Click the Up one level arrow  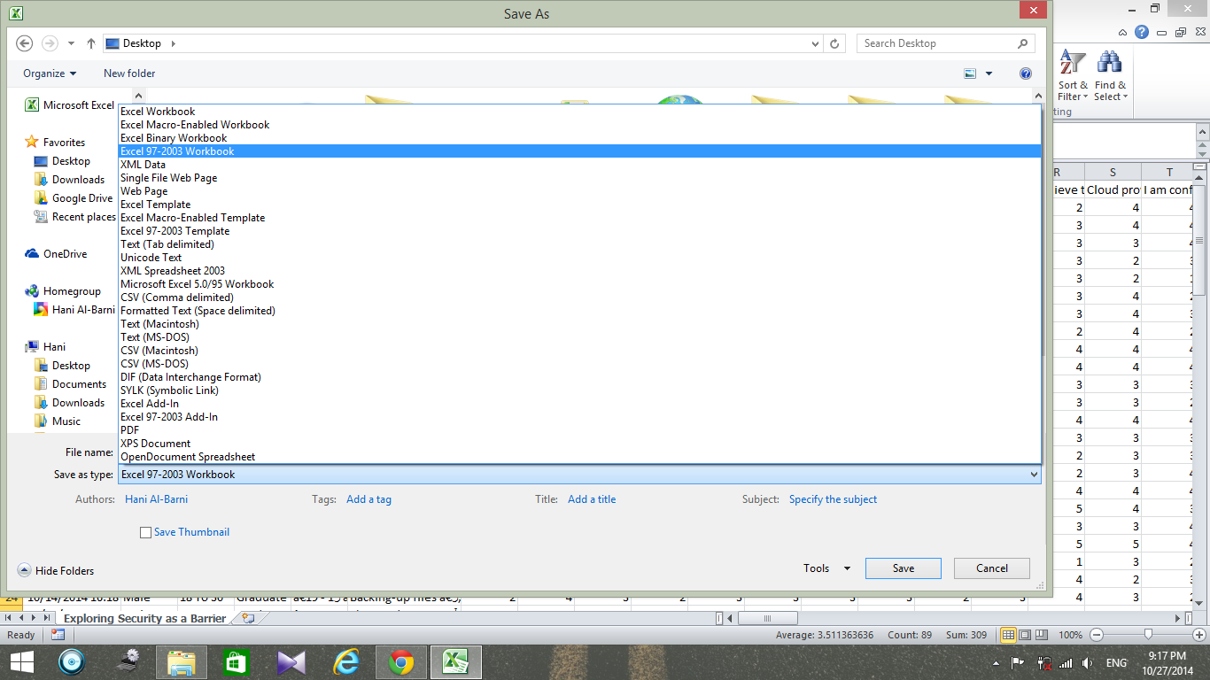pos(91,43)
